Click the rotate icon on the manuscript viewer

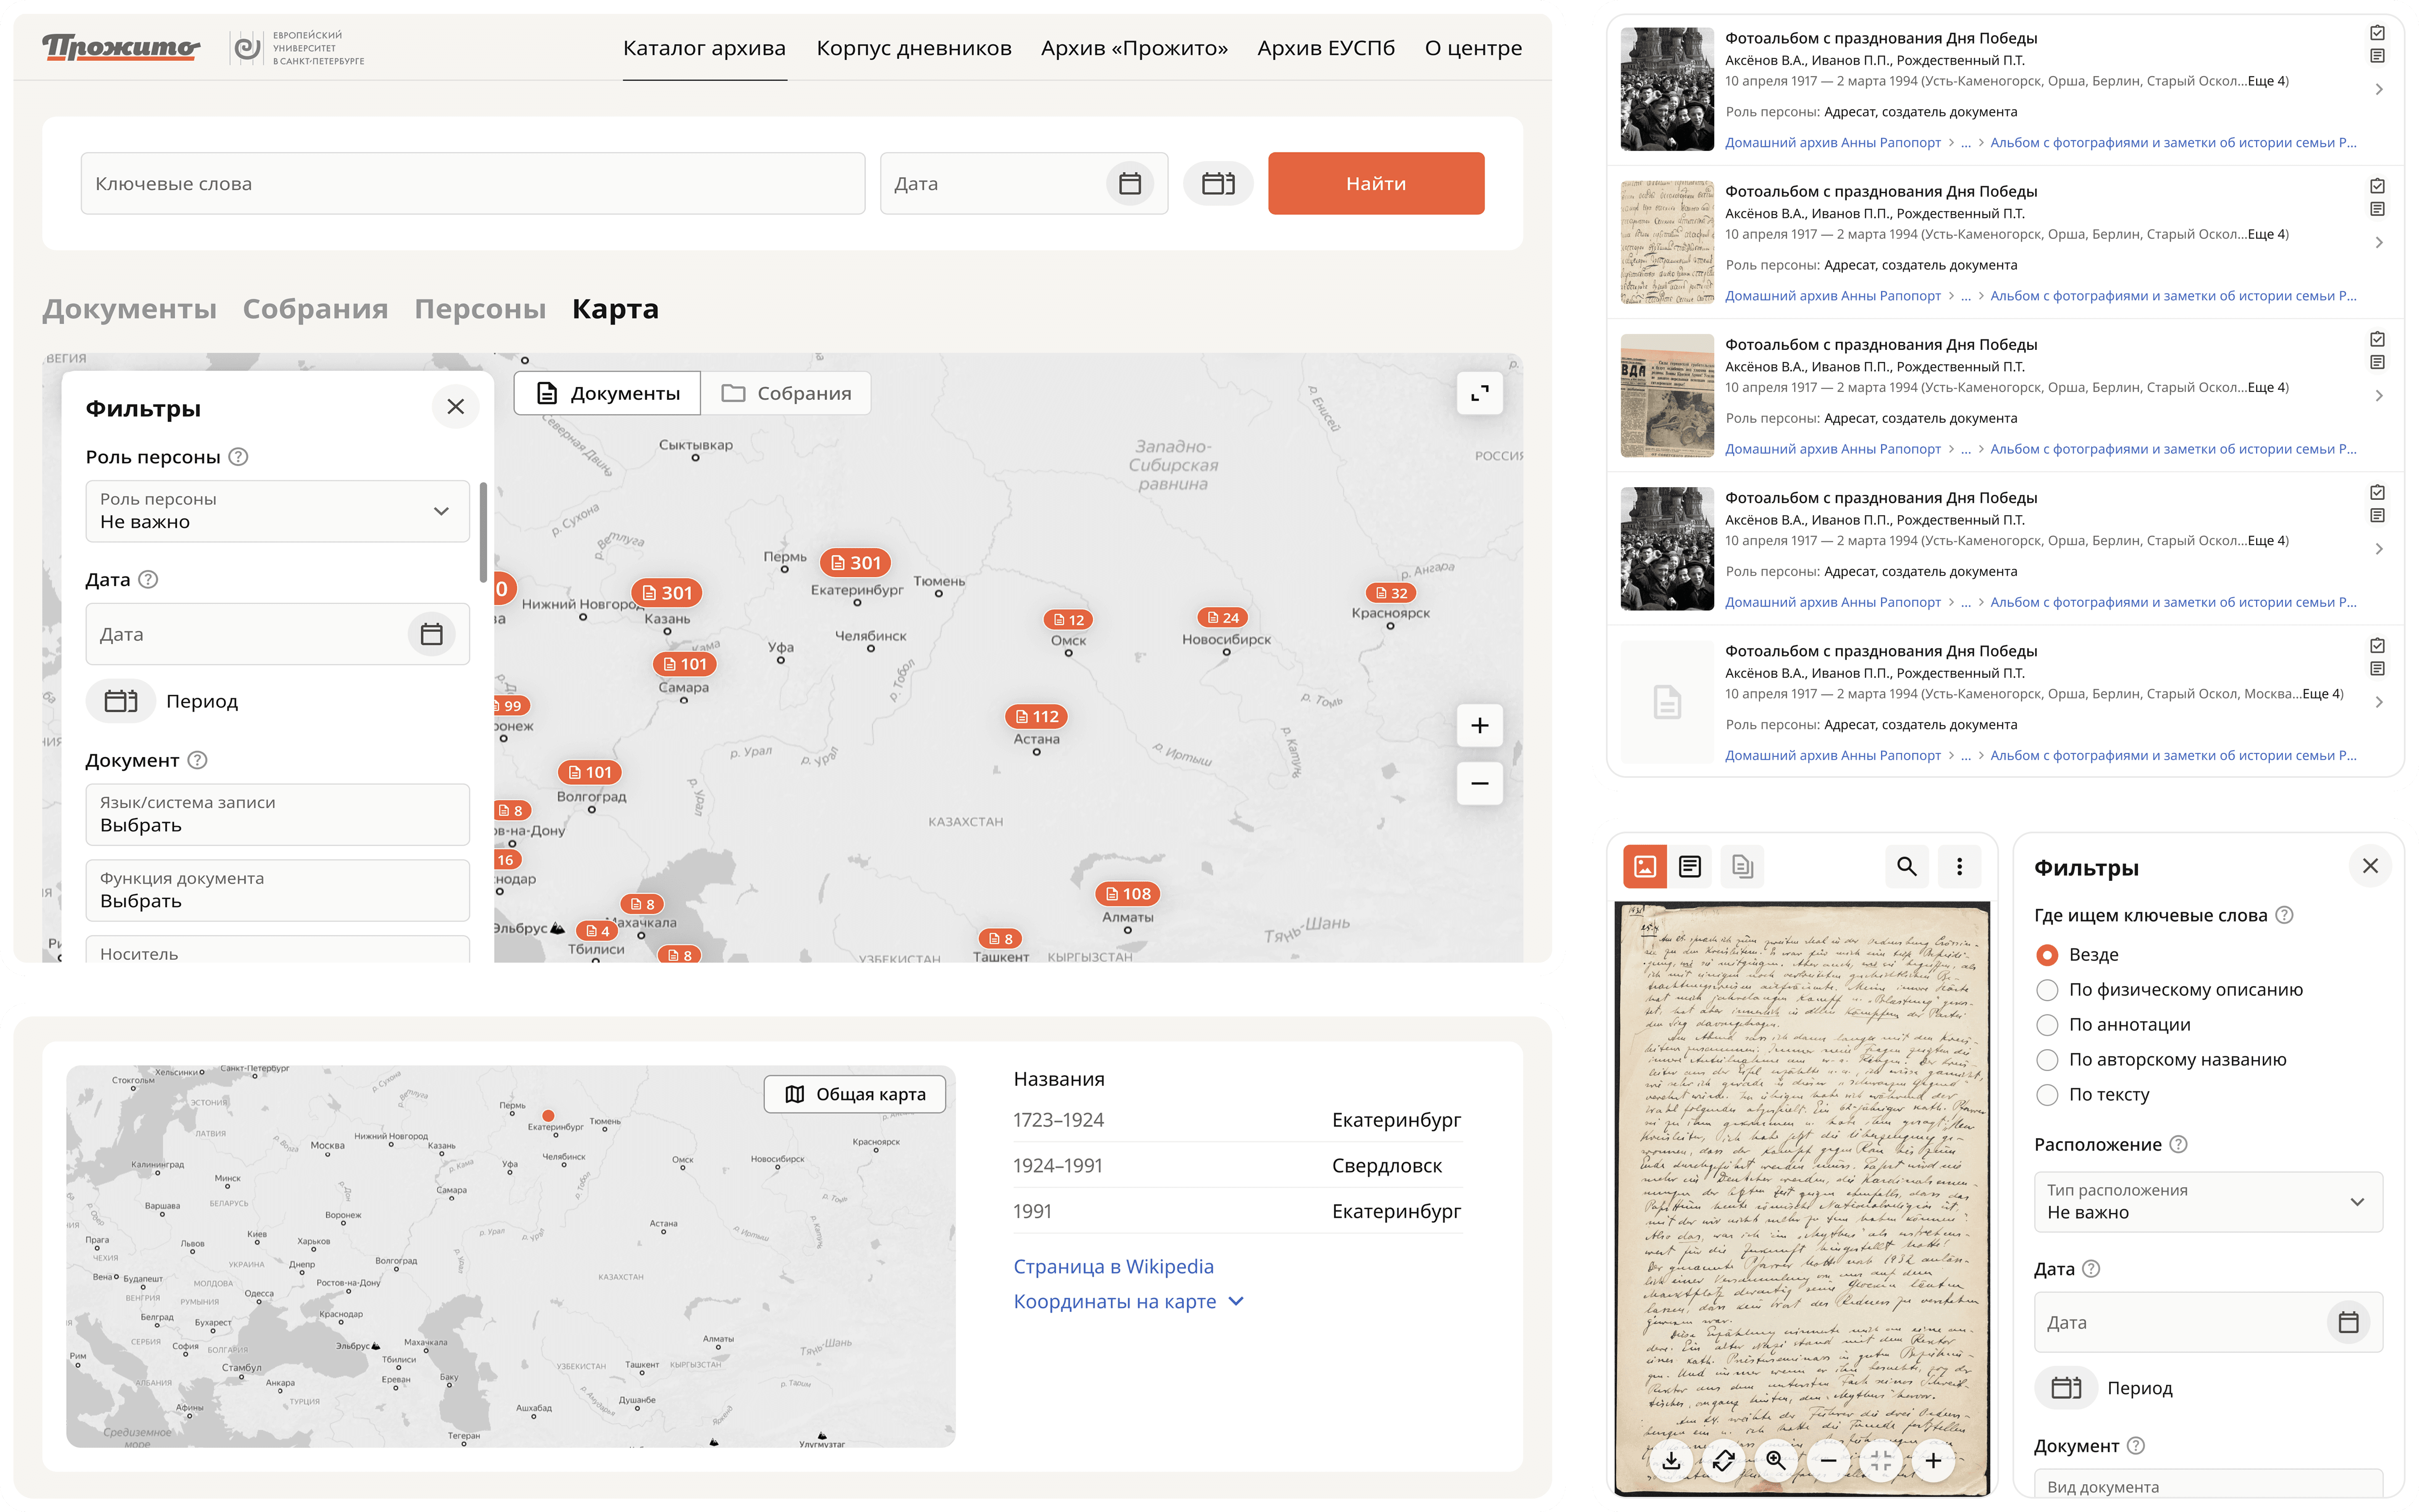[x=1723, y=1460]
